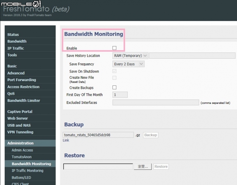
Task: Toggle the Save On Shutdown checkbox
Action: coord(115,71)
